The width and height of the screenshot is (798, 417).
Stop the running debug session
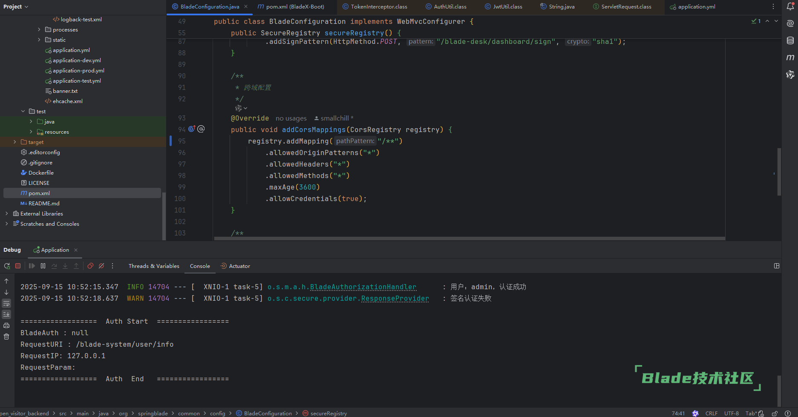18,266
